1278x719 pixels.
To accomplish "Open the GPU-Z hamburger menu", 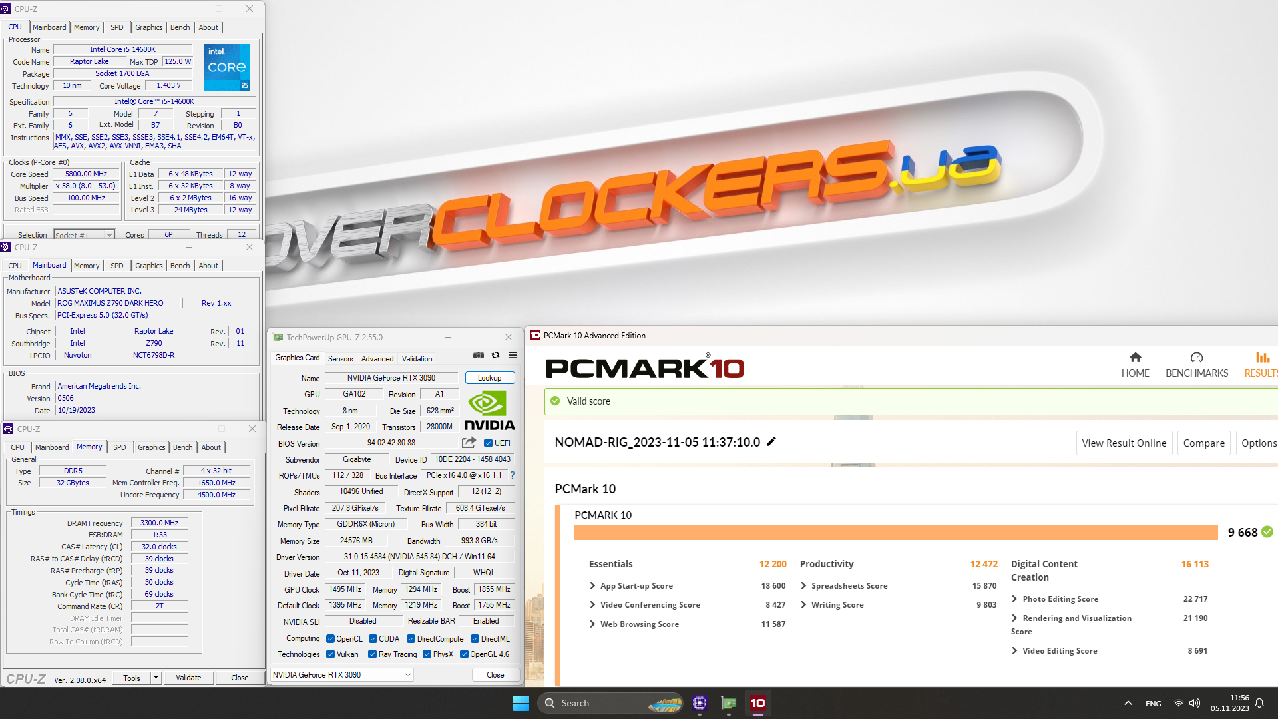I will 513,356.
